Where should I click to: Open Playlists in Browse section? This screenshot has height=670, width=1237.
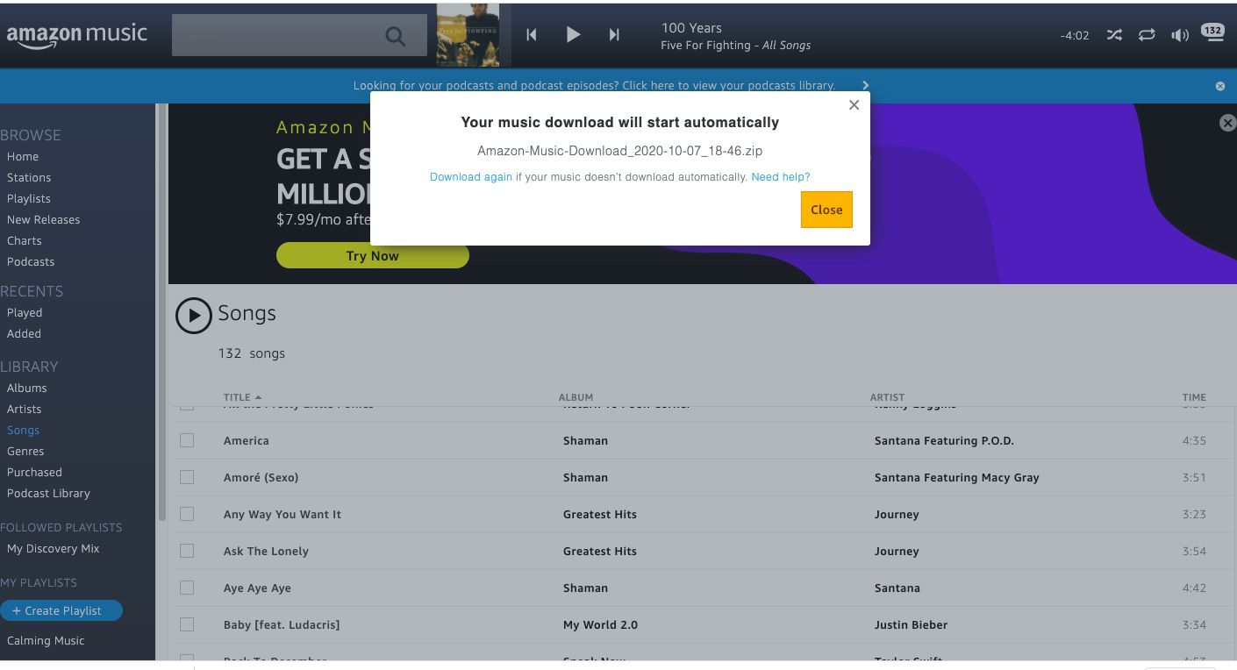tap(29, 198)
